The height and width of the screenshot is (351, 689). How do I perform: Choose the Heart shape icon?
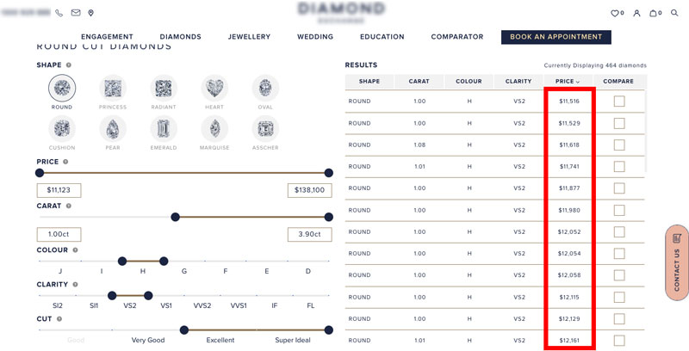214,89
